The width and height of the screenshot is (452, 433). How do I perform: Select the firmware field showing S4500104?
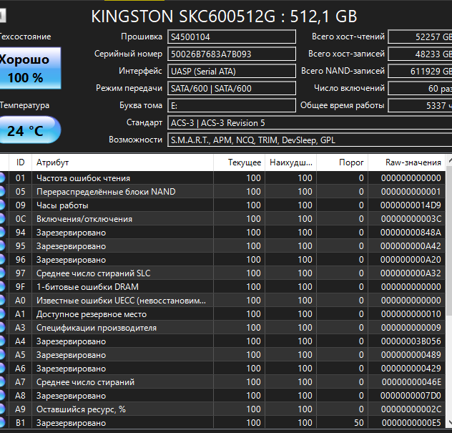232,37
